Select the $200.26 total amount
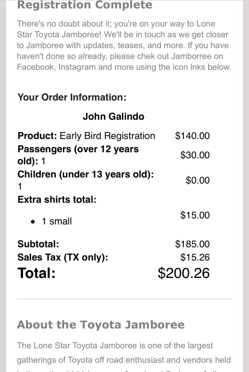Viewport: 249px width, 372px height. click(x=184, y=273)
